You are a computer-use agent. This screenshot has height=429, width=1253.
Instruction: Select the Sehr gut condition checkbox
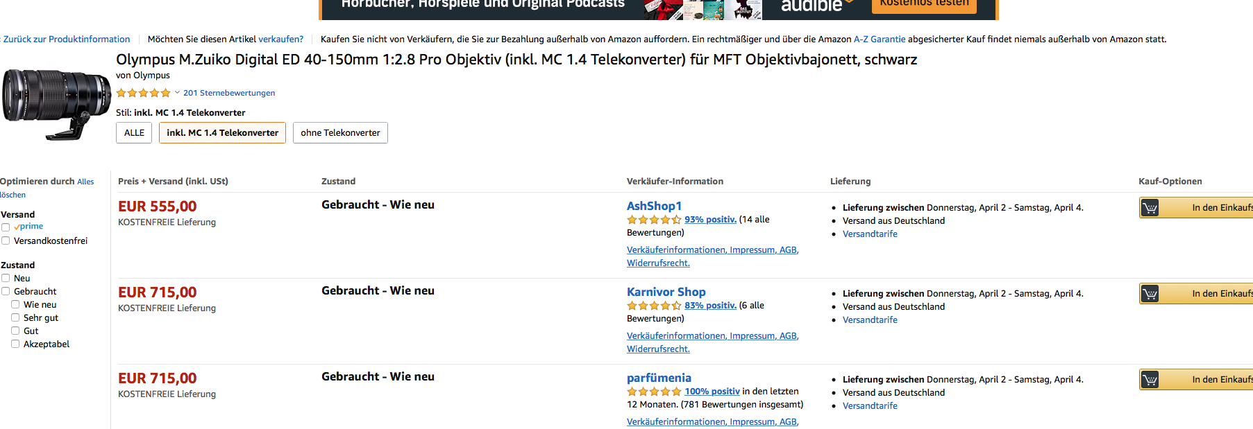(x=15, y=318)
